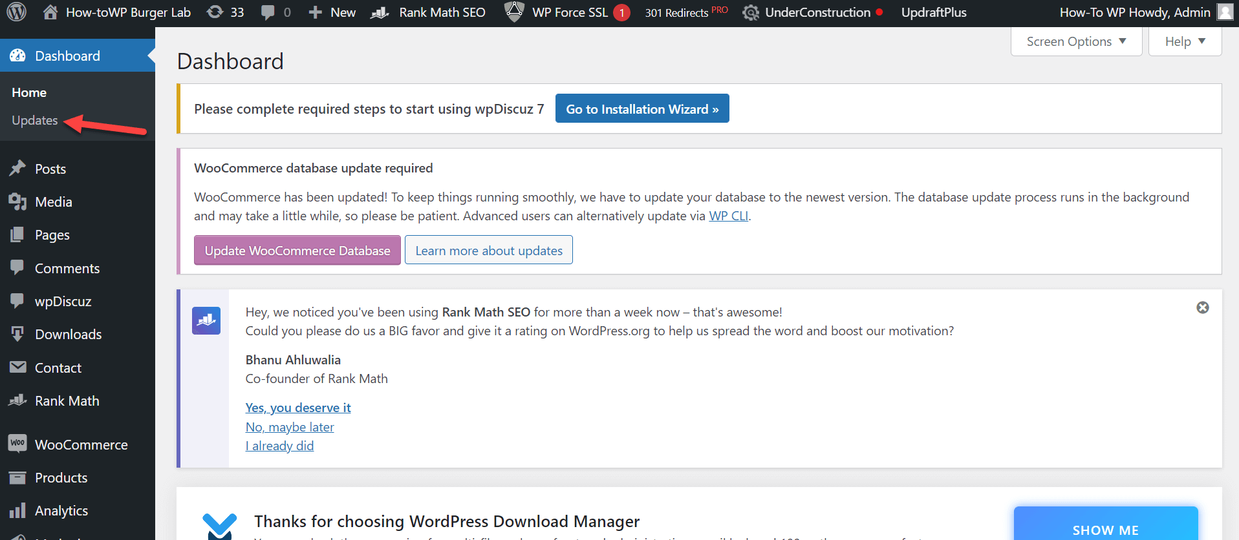Open the New content menu

332,12
